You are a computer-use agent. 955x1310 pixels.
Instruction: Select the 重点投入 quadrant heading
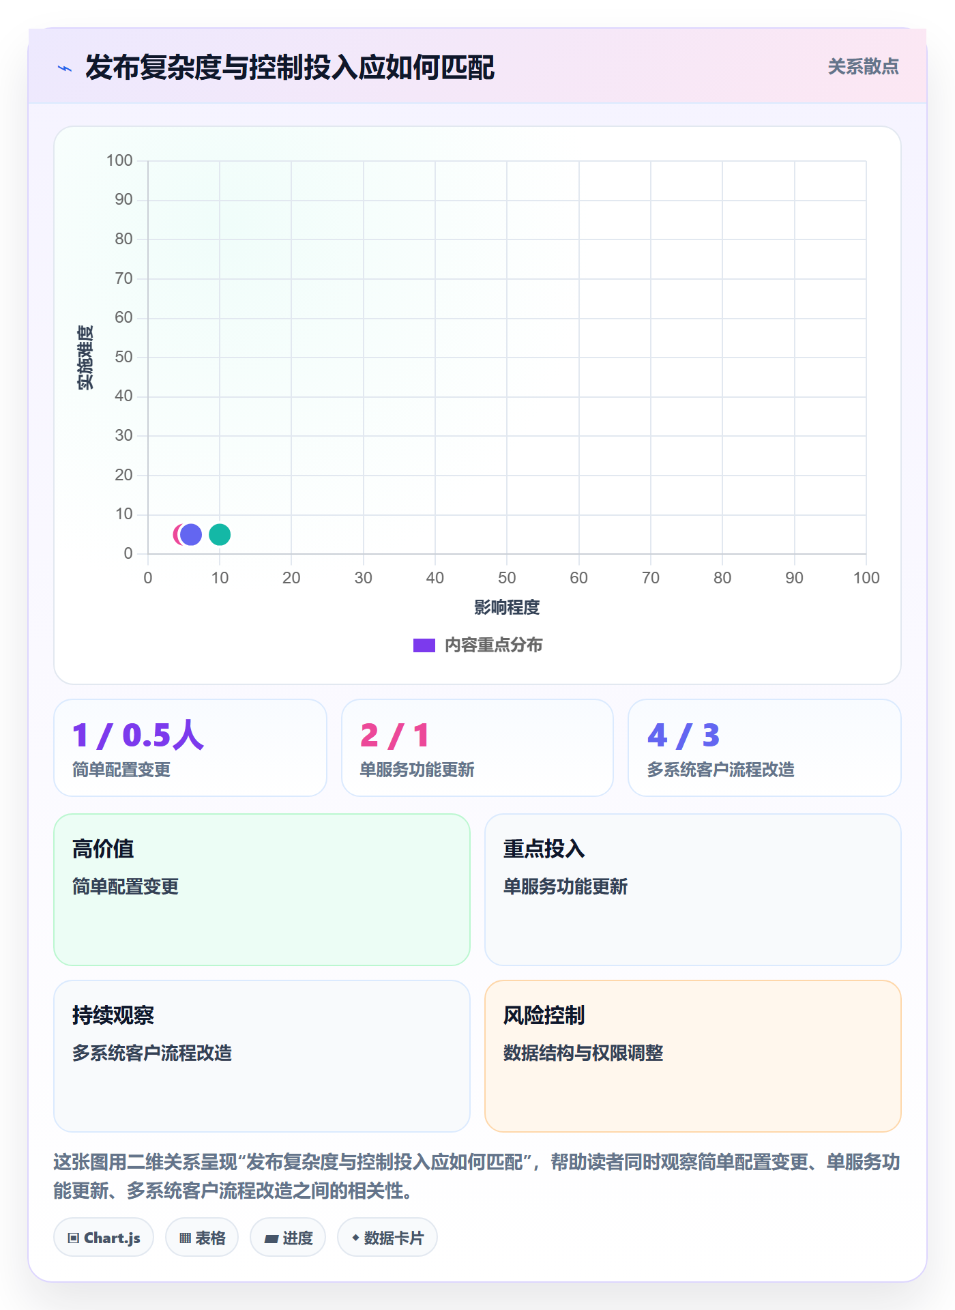(544, 849)
